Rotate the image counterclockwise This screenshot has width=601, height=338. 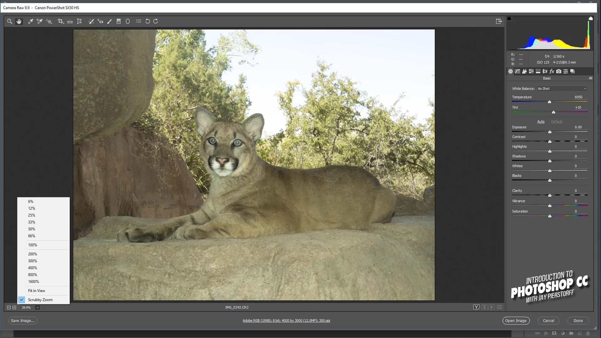point(147,21)
